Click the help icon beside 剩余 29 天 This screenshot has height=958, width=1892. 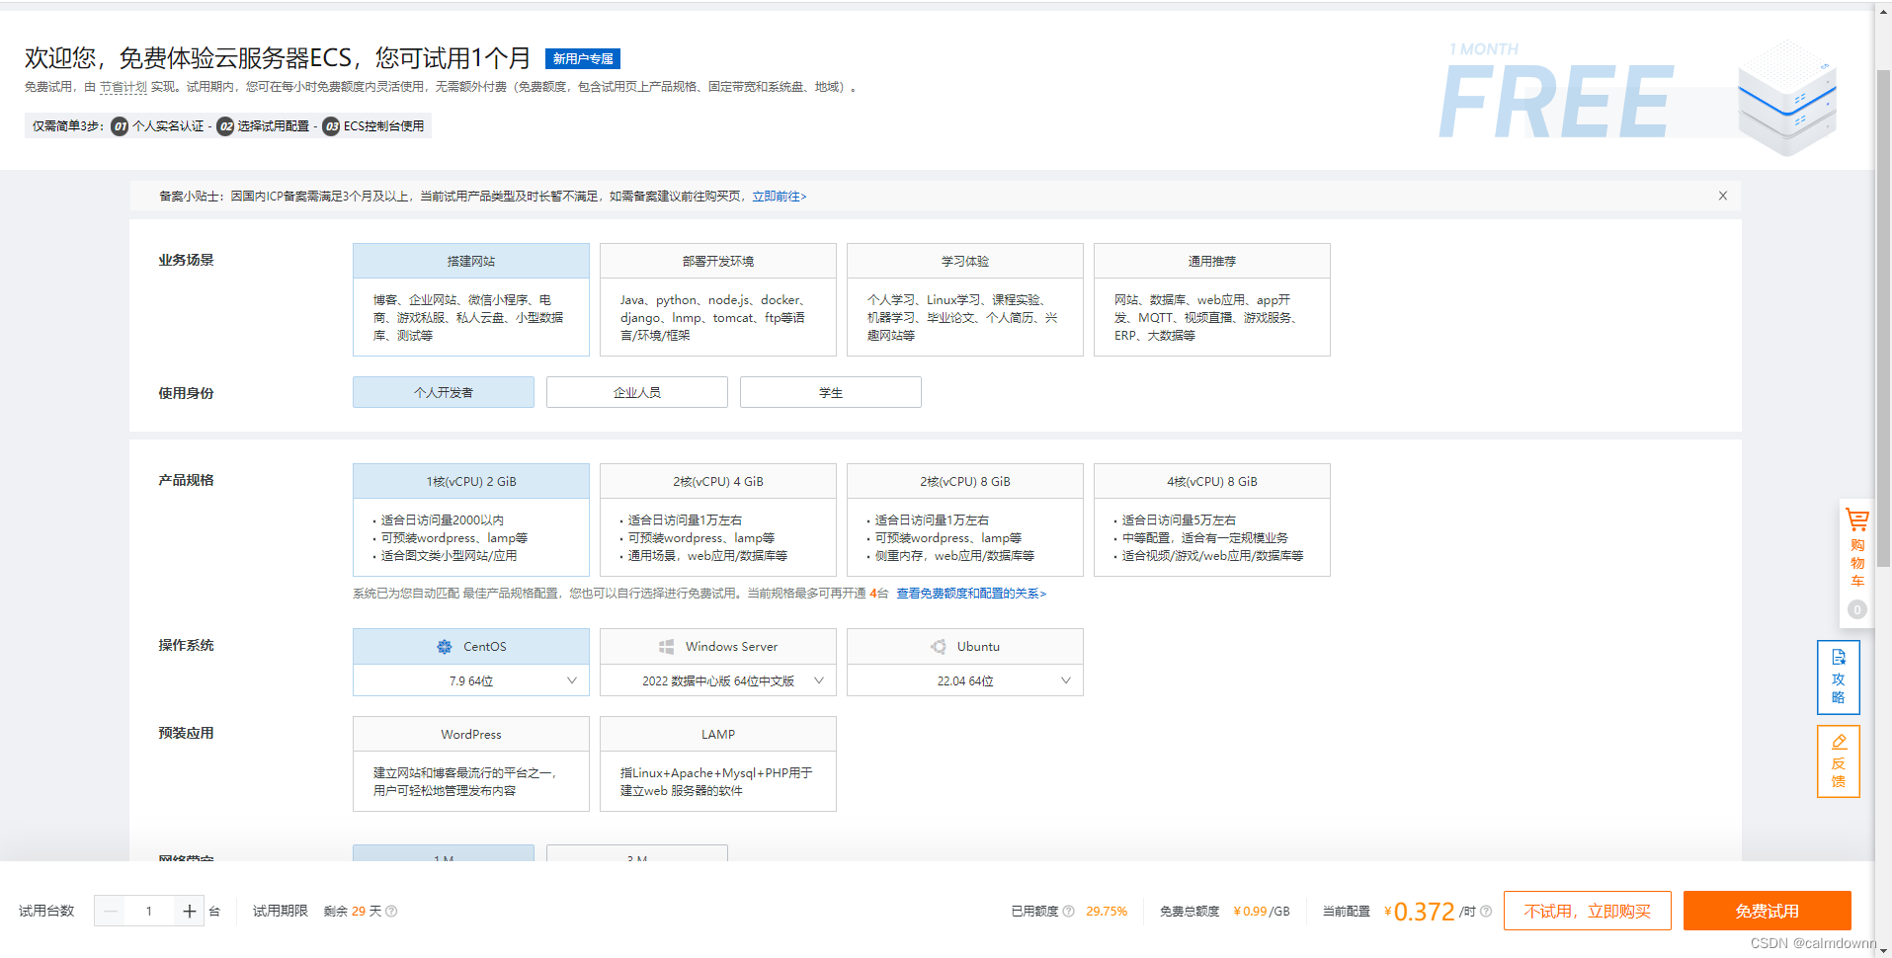(391, 912)
